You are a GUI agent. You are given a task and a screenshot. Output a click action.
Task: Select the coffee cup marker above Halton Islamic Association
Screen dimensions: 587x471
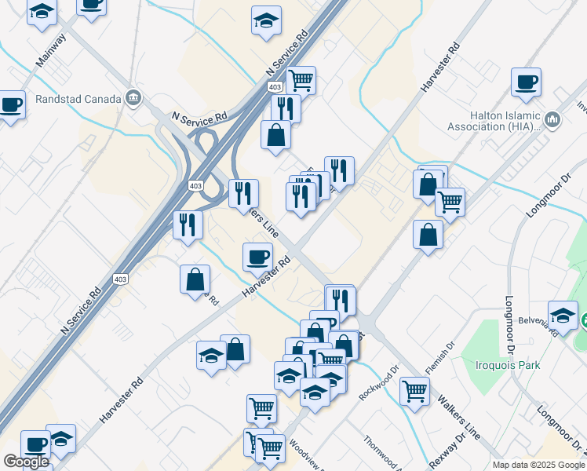point(526,85)
